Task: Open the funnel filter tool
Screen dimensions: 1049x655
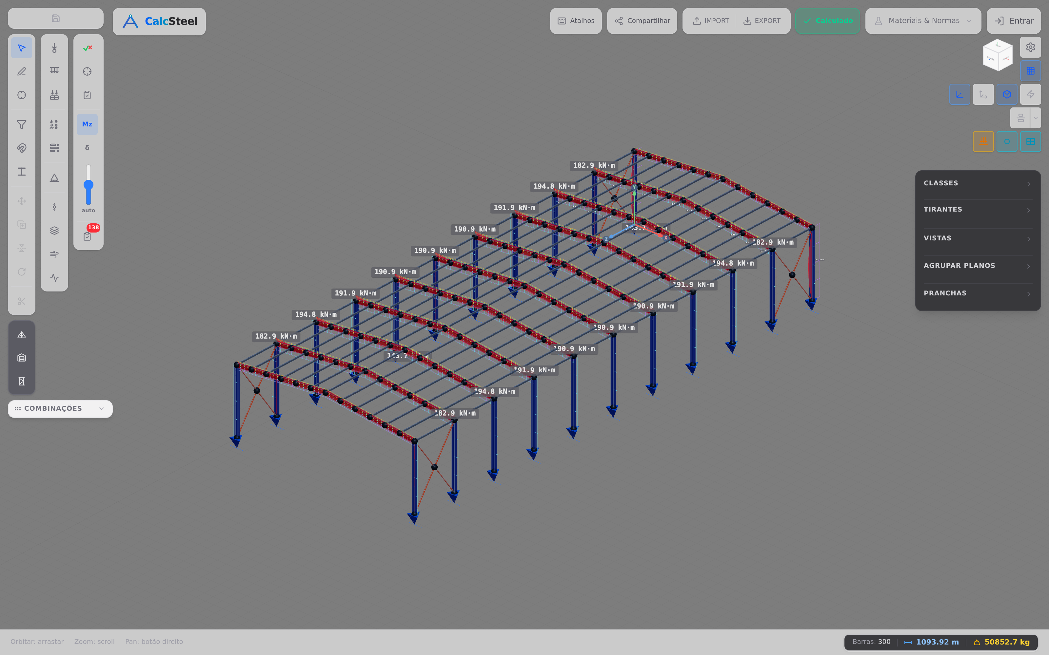Action: 21,125
